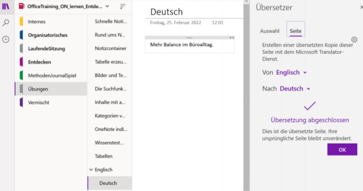Click the note container's width arrows
The height and width of the screenshot is (191, 363).
(x=232, y=38)
